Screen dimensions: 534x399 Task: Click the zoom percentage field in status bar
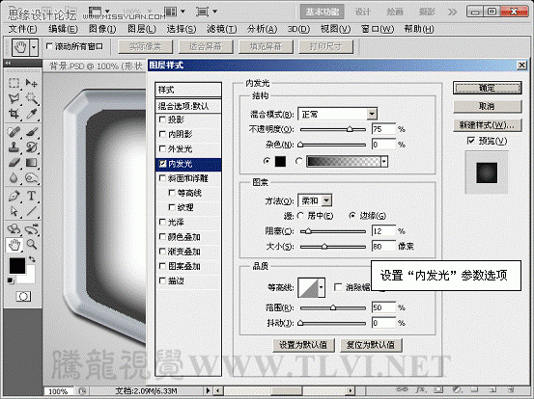click(58, 391)
